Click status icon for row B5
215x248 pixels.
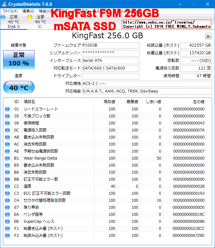pyautogui.click(x=7, y=165)
